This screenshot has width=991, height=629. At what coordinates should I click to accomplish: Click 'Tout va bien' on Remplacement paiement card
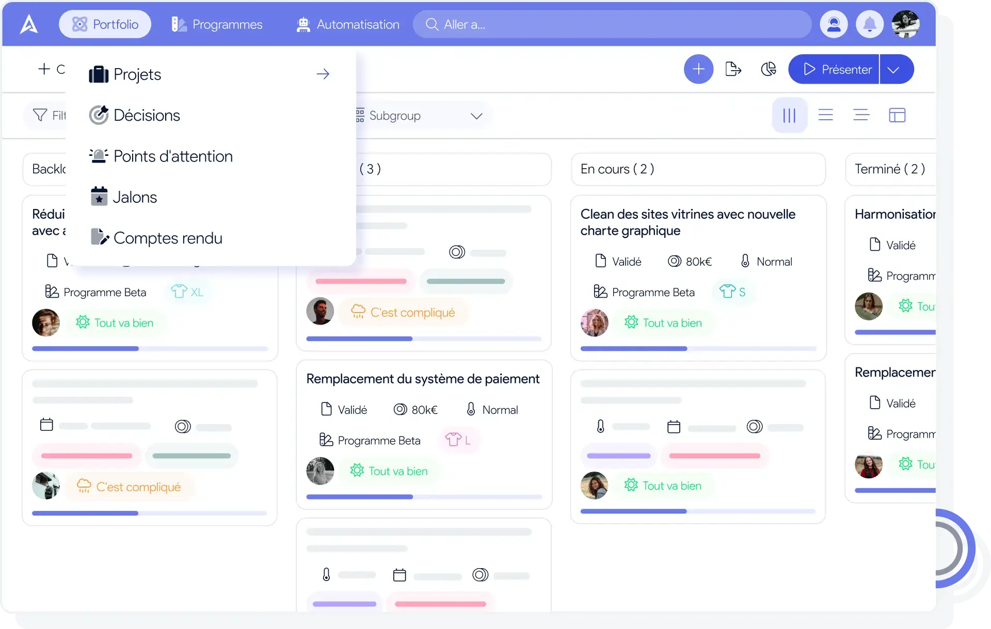389,471
